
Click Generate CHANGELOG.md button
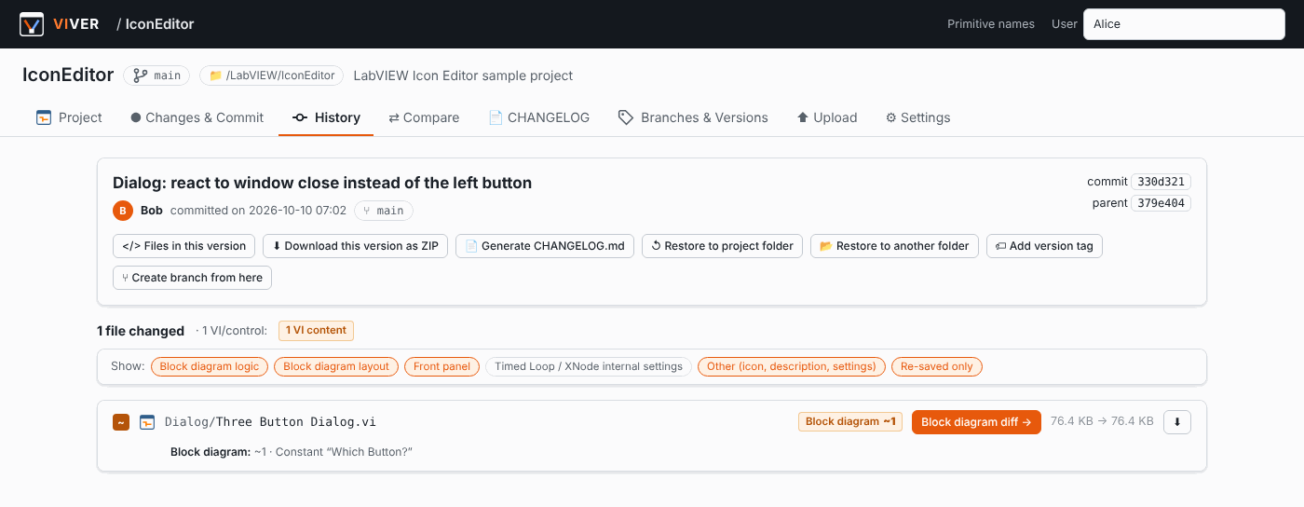coord(545,246)
